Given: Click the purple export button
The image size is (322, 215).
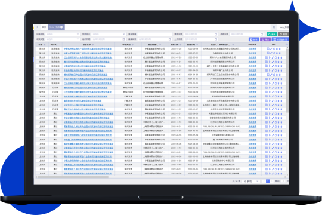Looking at the screenshot, I should click(265, 39).
